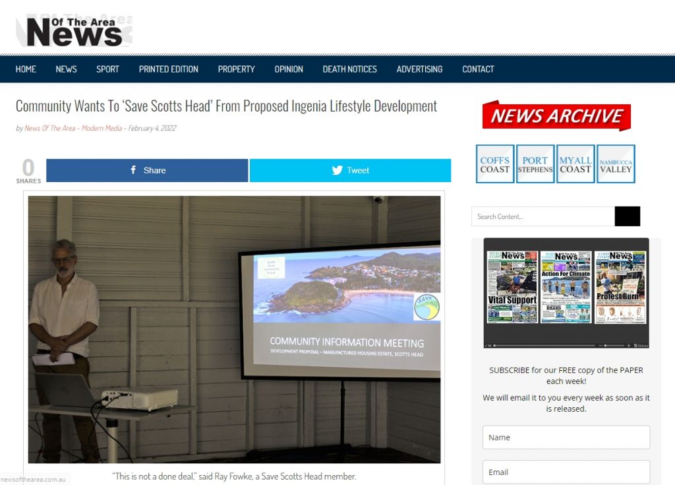Image resolution: width=675 pixels, height=485 pixels.
Task: Adjust the issuu zoom slider
Action: click(x=614, y=346)
